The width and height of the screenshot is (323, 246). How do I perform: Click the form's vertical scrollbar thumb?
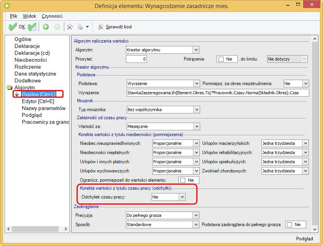tap(315, 133)
